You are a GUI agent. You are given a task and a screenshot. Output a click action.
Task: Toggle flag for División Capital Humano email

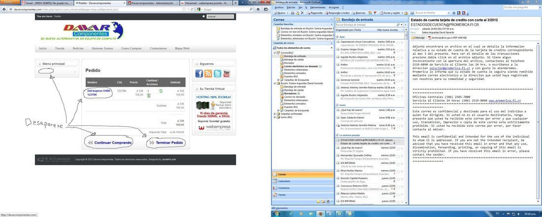pos(402,179)
